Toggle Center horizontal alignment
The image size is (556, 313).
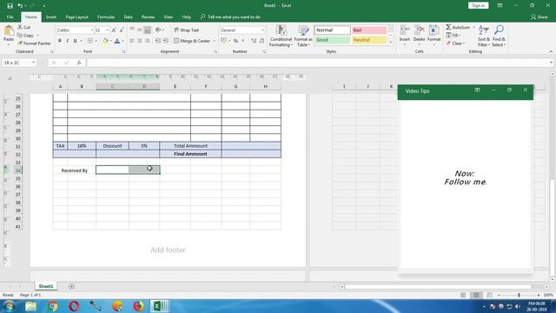140,41
